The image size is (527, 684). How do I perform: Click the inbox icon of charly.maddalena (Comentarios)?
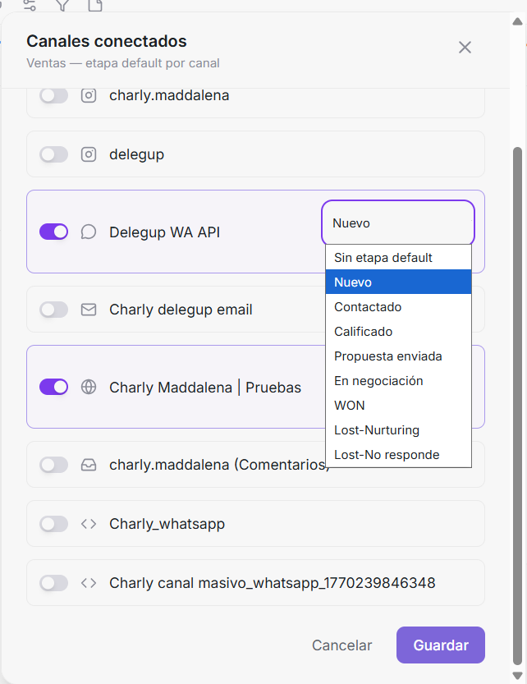click(x=89, y=465)
